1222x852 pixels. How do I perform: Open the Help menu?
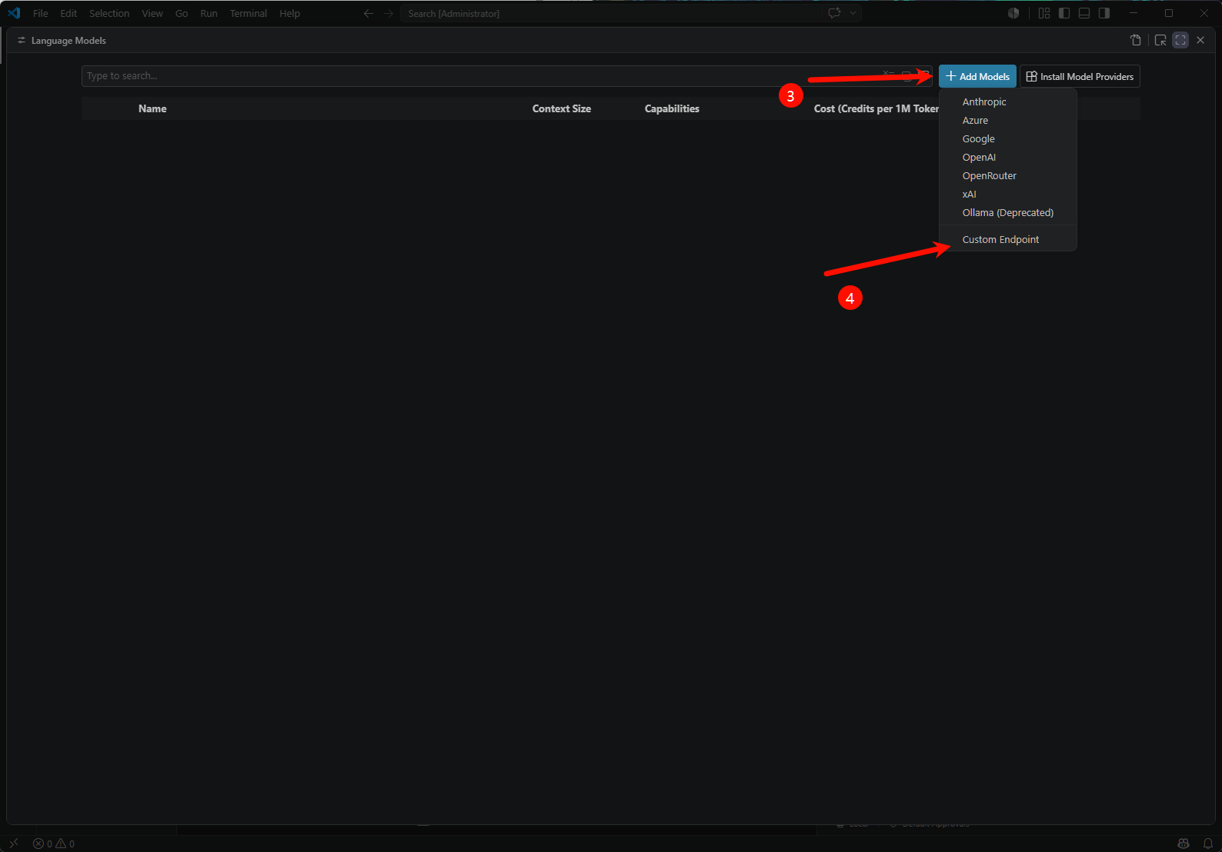point(289,13)
